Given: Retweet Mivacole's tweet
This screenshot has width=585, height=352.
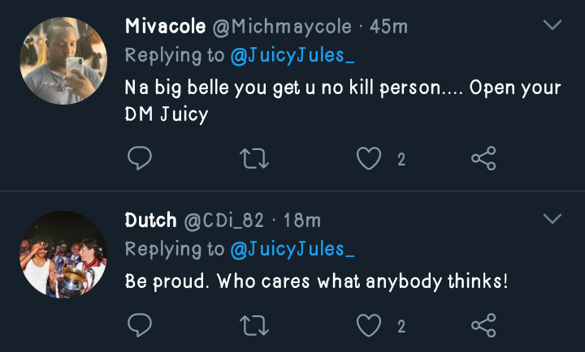Looking at the screenshot, I should point(255,159).
